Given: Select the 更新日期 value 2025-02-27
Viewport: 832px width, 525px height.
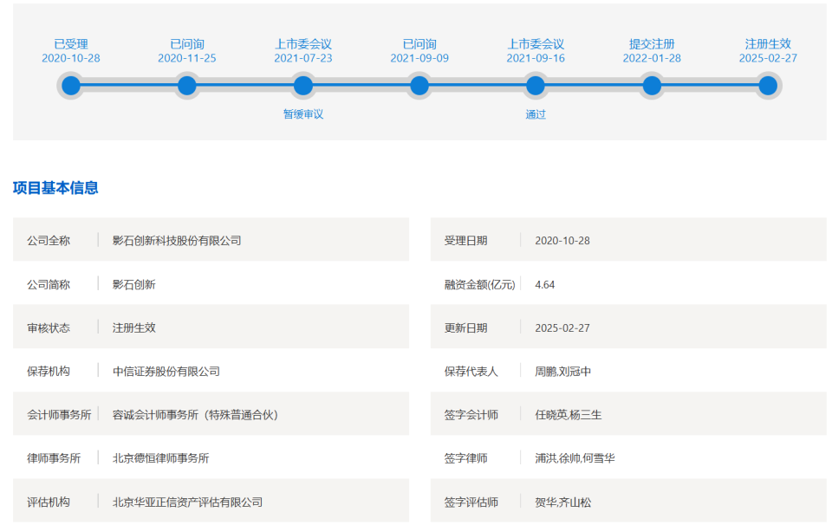Looking at the screenshot, I should click(562, 328).
